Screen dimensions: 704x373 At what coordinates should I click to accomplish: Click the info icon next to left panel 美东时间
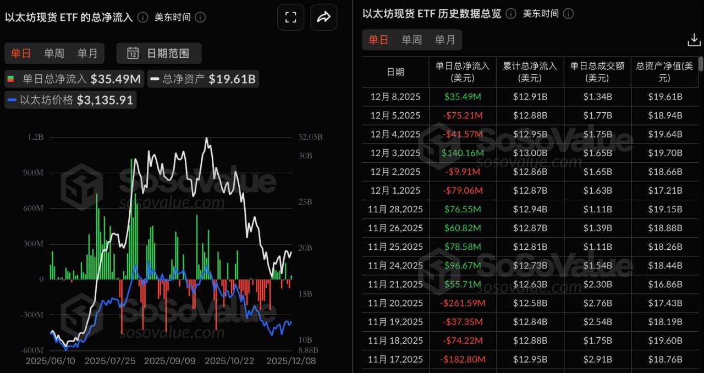tap(201, 17)
